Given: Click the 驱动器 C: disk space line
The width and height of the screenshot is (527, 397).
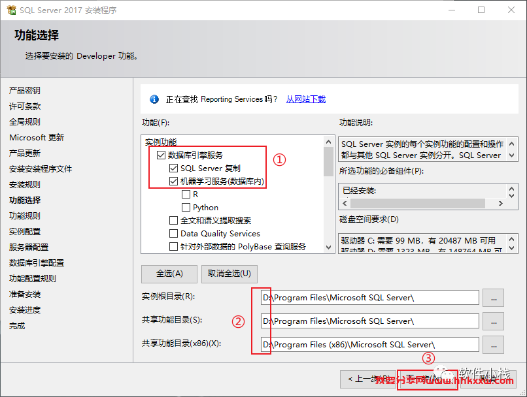Looking at the screenshot, I should click(x=418, y=241).
